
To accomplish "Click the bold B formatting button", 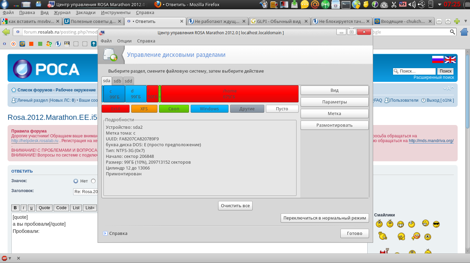I will 15,208.
